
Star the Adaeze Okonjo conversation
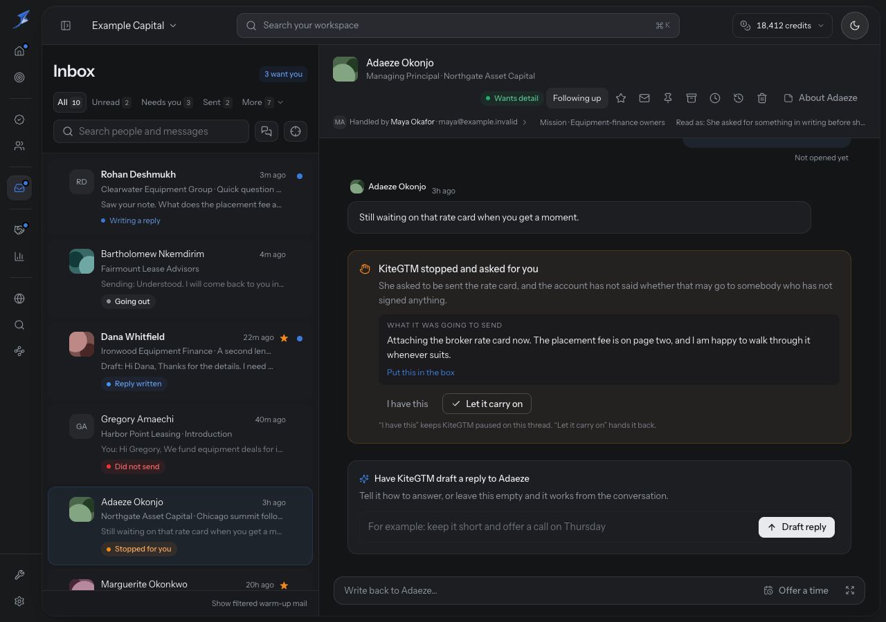621,98
